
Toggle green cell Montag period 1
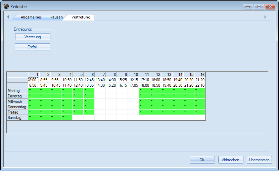(x=34, y=91)
